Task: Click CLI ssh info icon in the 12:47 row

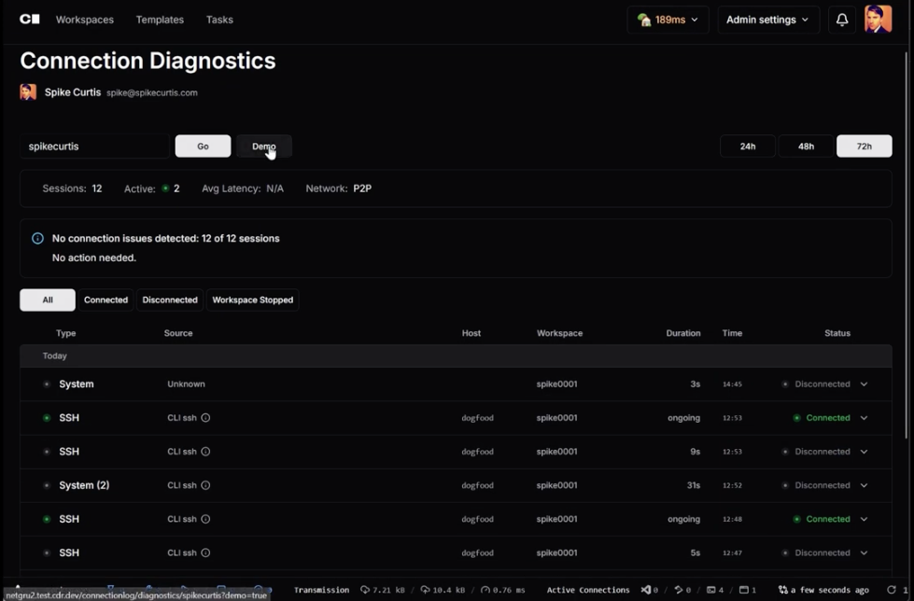Action: pos(205,552)
